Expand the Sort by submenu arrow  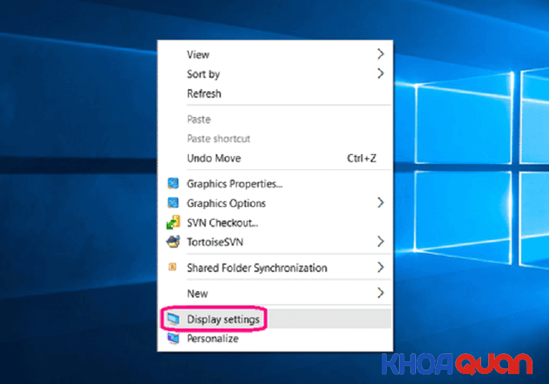click(380, 74)
